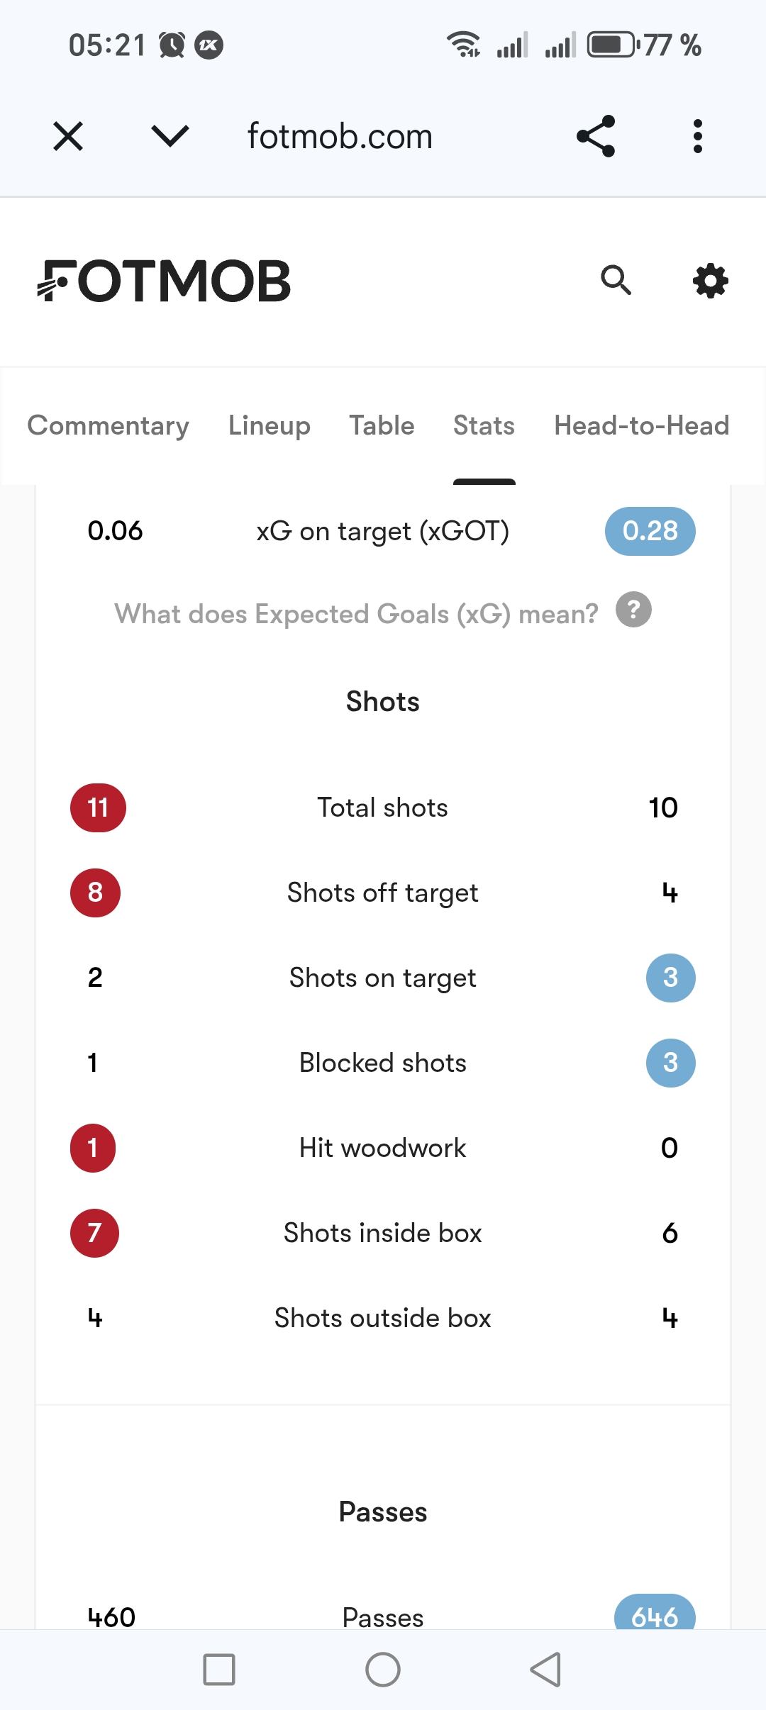Select the Stats tab
This screenshot has width=766, height=1710.
[x=484, y=425]
